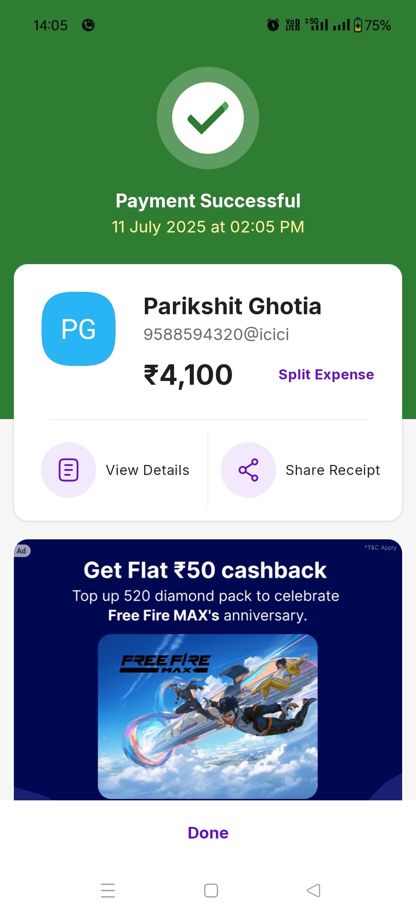Tap the recent apps menu icon
This screenshot has height=916, width=416.
tap(108, 891)
